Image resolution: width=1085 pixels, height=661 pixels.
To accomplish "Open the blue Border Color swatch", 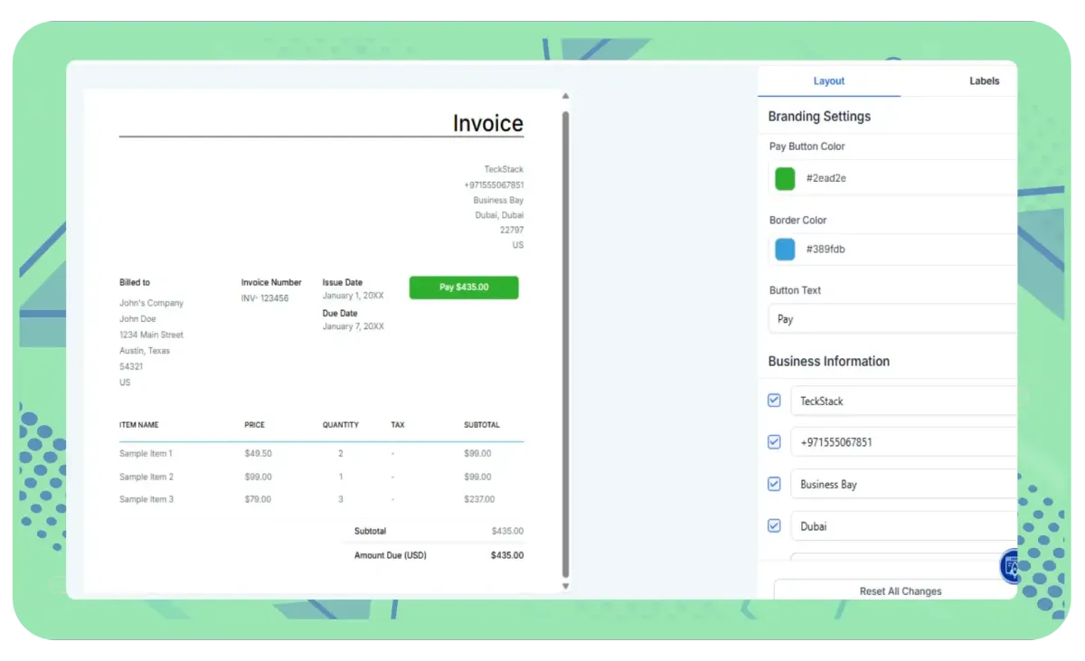I will [784, 249].
